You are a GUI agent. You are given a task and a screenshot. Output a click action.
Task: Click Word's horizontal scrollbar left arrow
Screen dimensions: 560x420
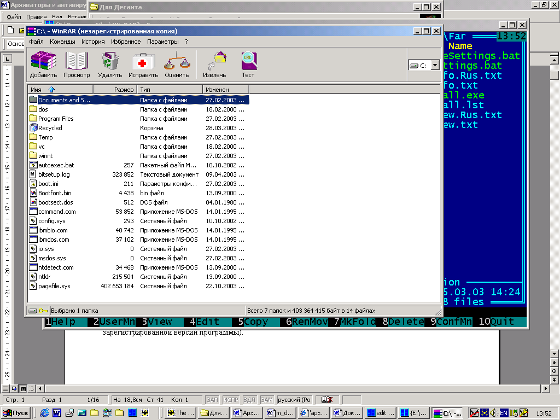tap(40, 388)
